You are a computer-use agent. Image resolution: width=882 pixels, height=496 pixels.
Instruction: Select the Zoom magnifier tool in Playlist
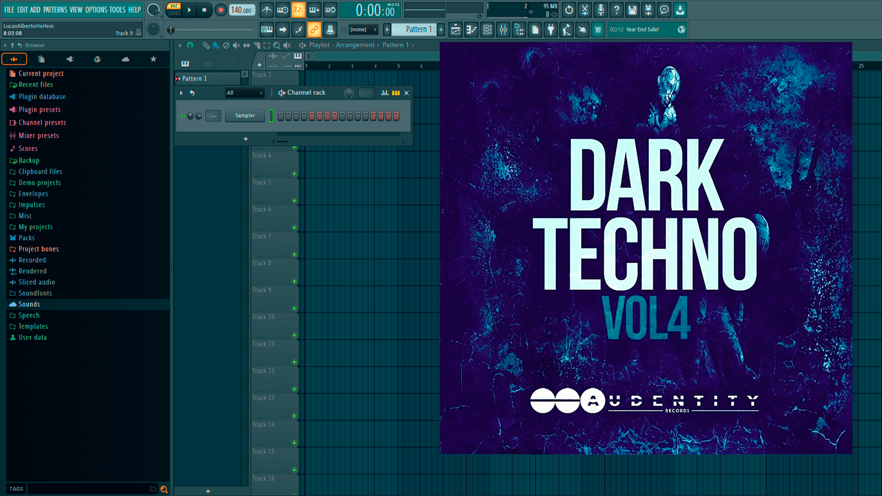tap(276, 45)
